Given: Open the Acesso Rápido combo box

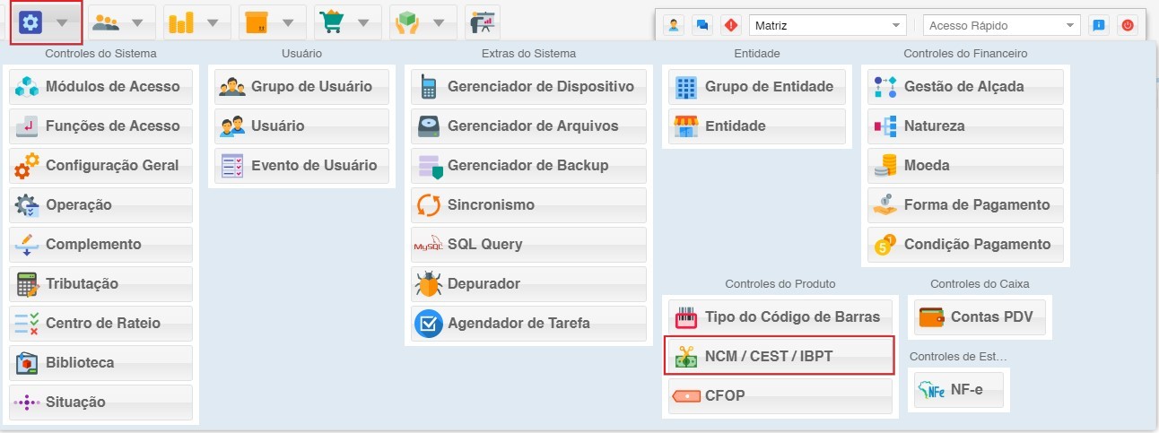Looking at the screenshot, I should [1001, 25].
